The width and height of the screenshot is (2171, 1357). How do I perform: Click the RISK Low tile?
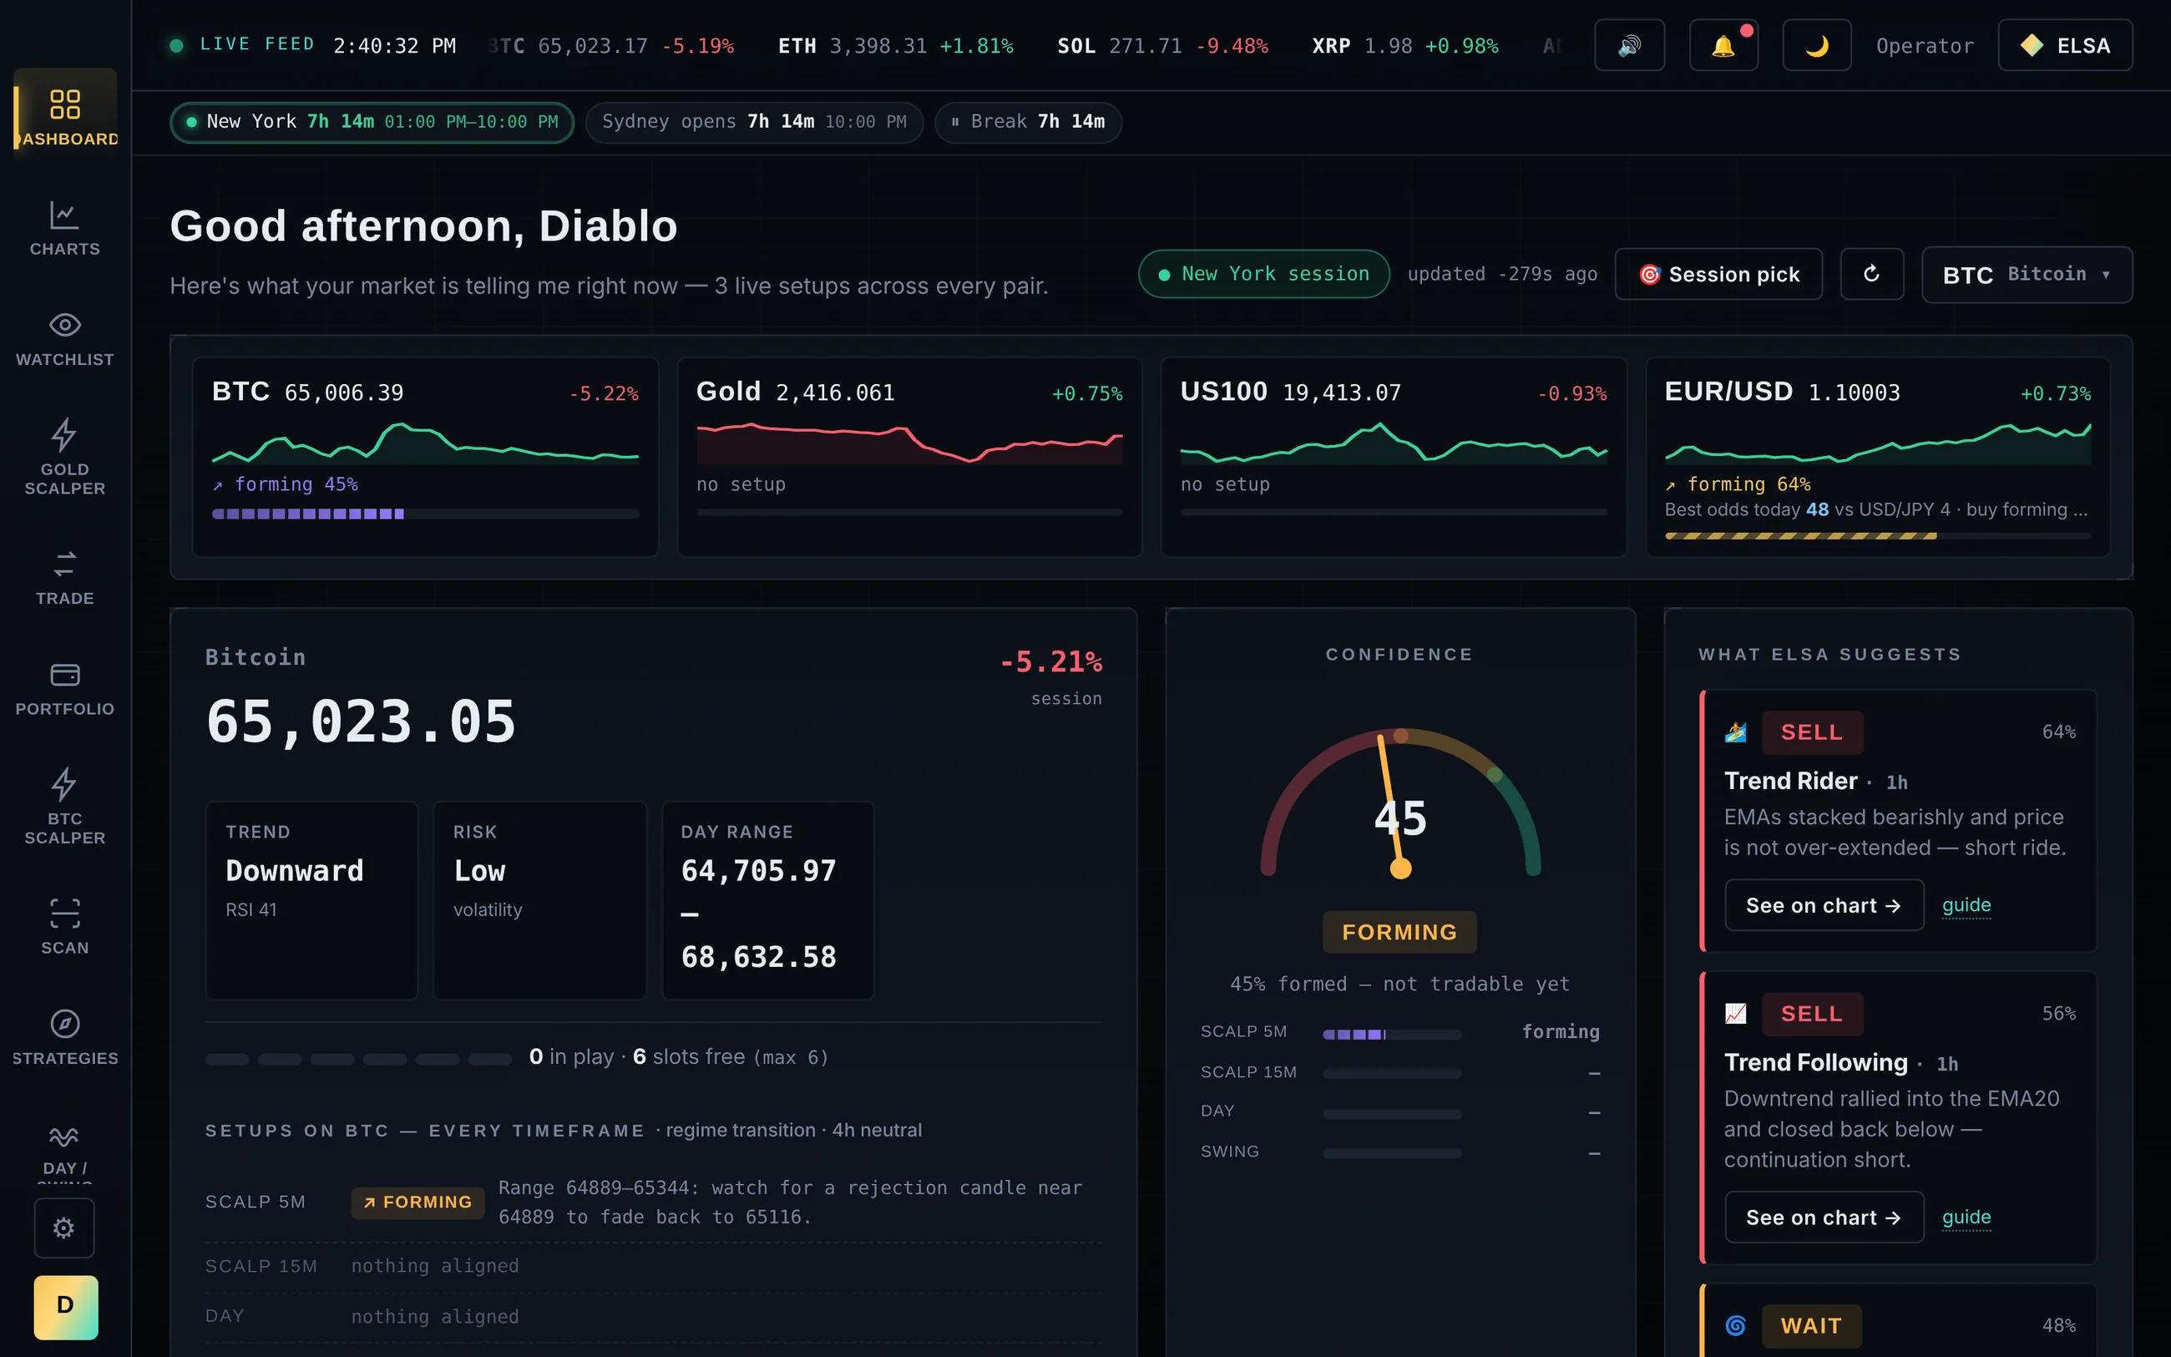pos(540,900)
